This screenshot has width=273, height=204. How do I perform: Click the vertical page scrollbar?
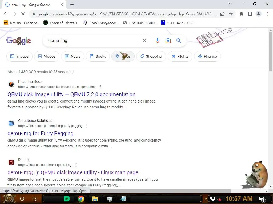tap(271, 52)
